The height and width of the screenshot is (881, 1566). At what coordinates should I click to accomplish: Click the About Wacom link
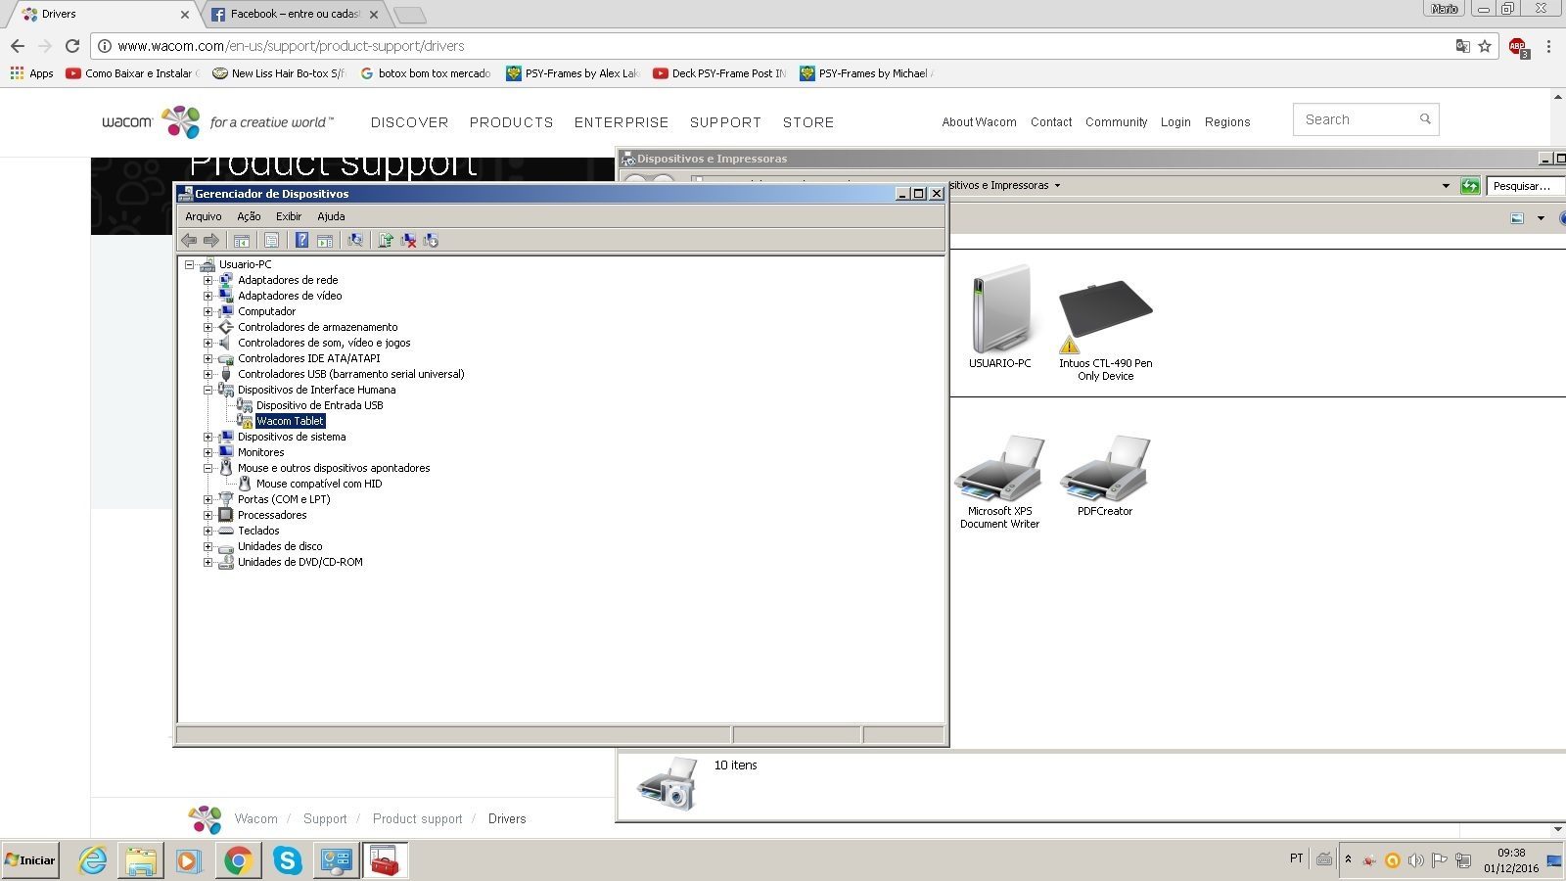[x=979, y=122]
